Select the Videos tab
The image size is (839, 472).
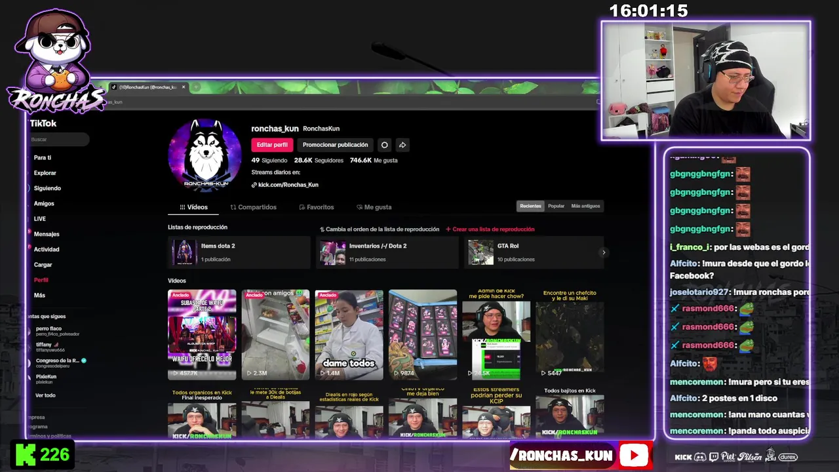[193, 207]
